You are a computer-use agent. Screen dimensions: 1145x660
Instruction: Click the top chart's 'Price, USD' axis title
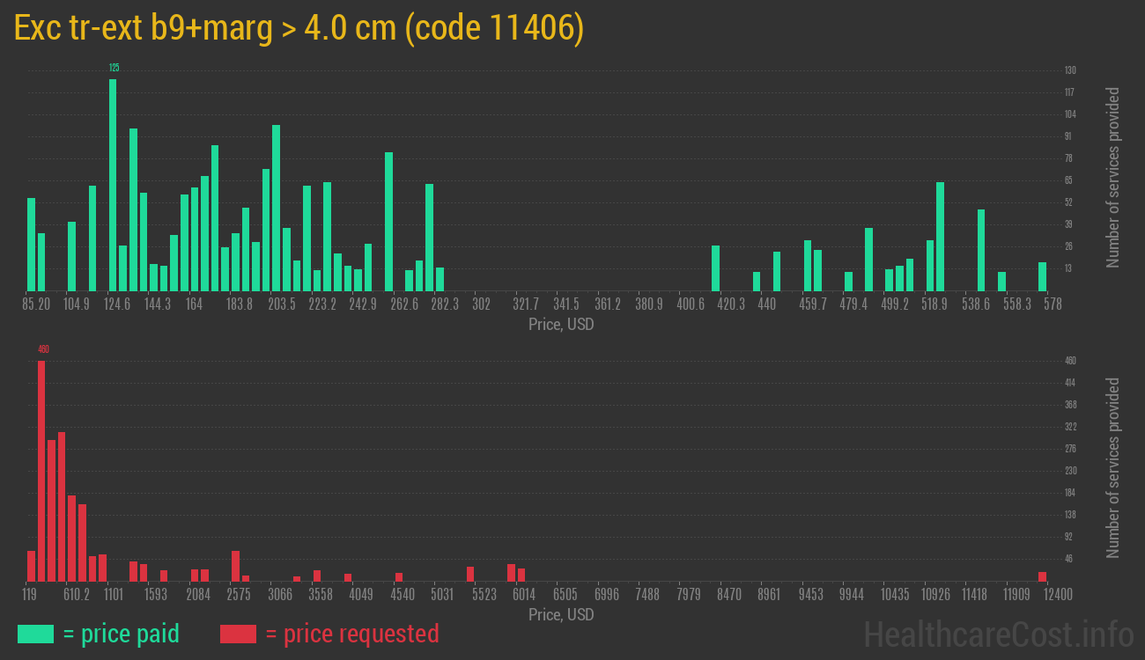point(561,325)
